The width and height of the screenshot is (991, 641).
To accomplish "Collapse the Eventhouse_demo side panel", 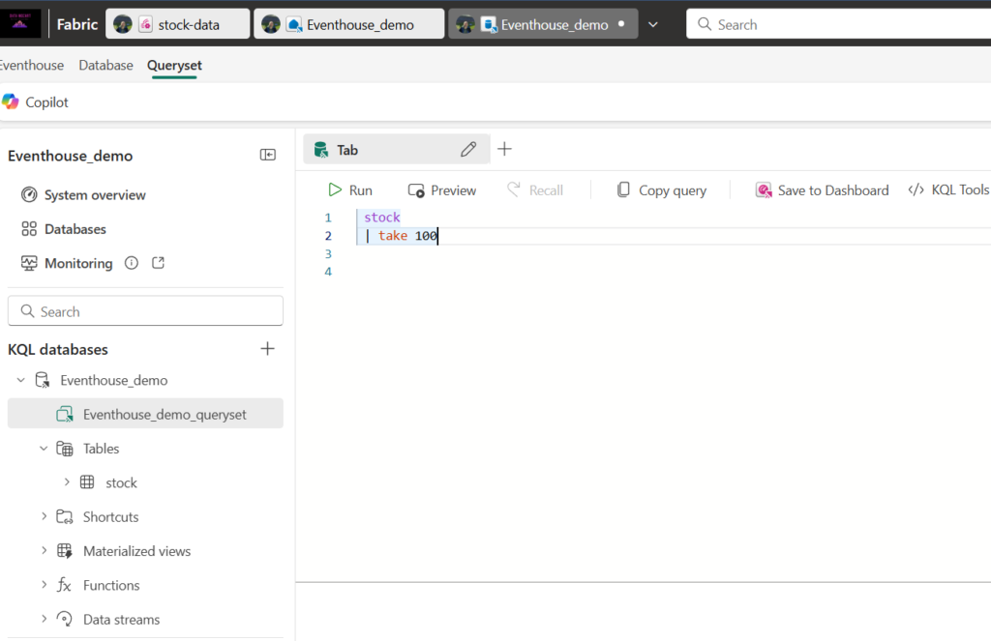I will [x=268, y=156].
